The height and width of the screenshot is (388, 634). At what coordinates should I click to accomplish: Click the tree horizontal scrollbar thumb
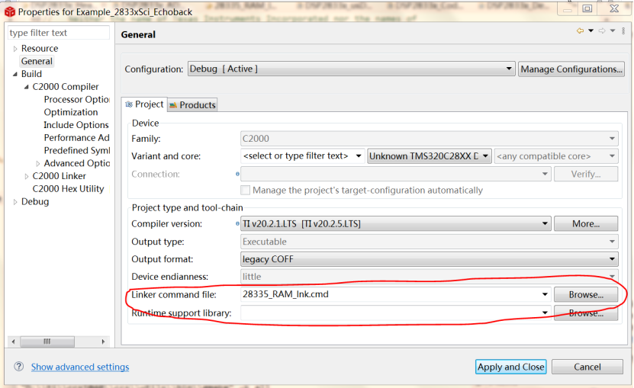pos(47,342)
